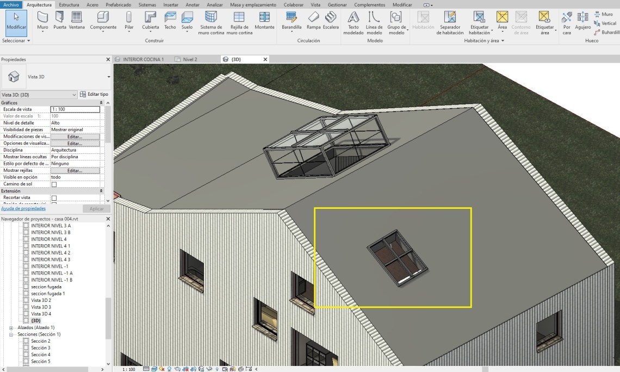Click the Rejilla de muro cortina tool
The width and height of the screenshot is (620, 372).
click(239, 22)
